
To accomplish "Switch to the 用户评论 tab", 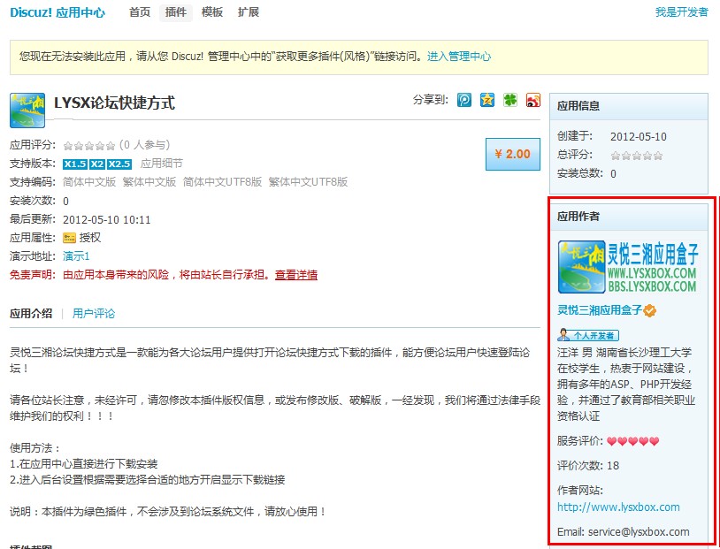I will (94, 314).
